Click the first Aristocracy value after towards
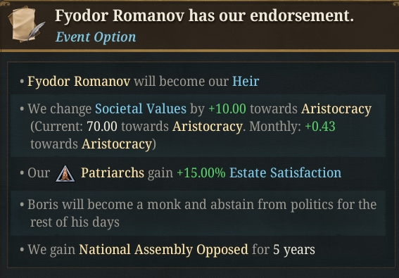399x278 pixels. click(336, 109)
